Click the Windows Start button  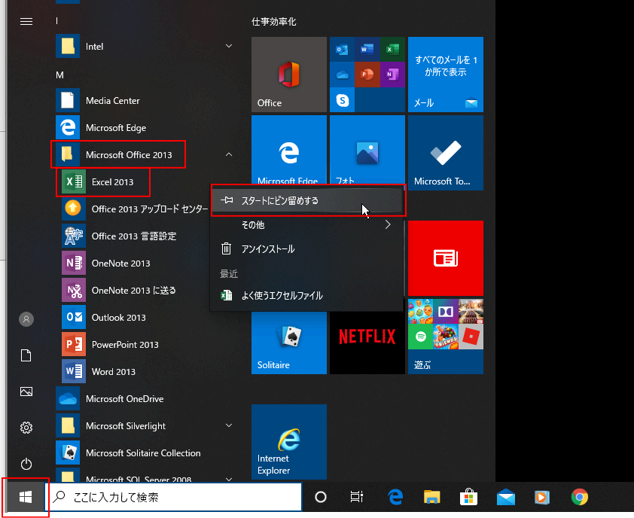click(26, 497)
